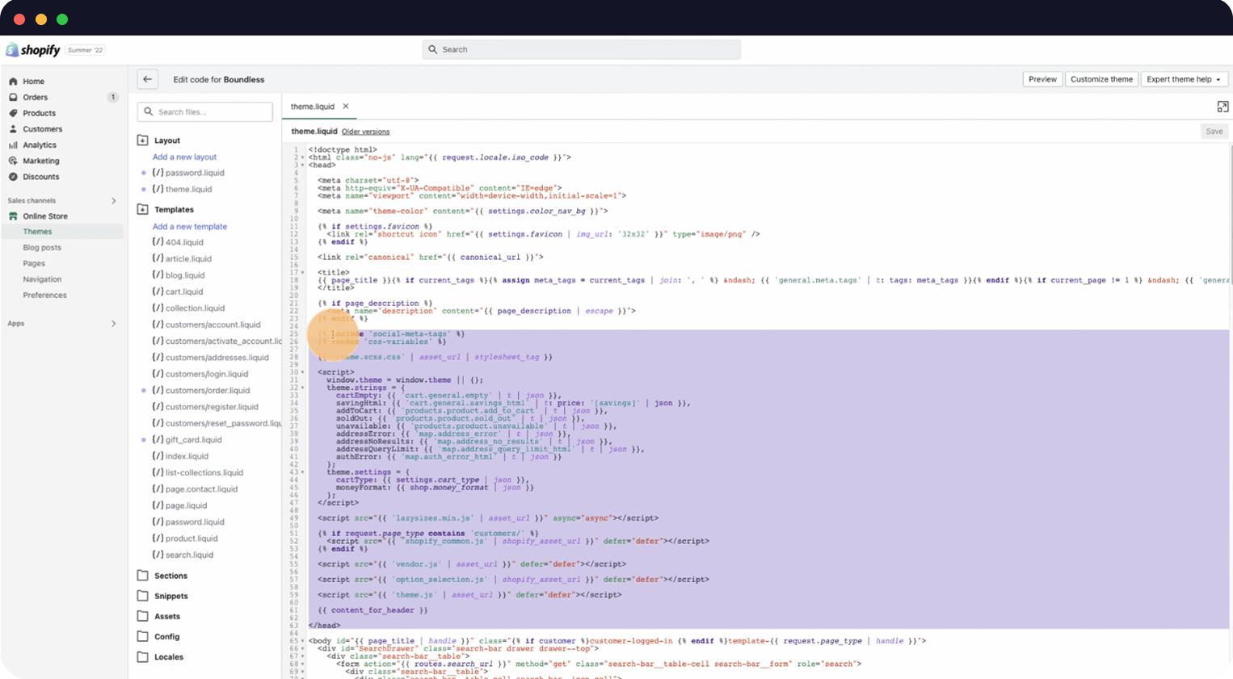Image resolution: width=1233 pixels, height=679 pixels.
Task: Select Themes under Online Store
Action: (37, 232)
